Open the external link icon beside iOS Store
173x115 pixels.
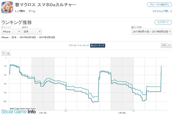tap(171, 11)
